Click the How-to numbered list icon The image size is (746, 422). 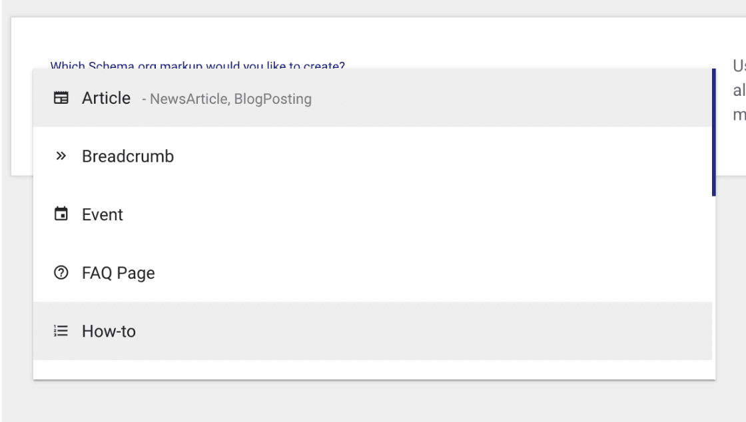click(x=61, y=331)
